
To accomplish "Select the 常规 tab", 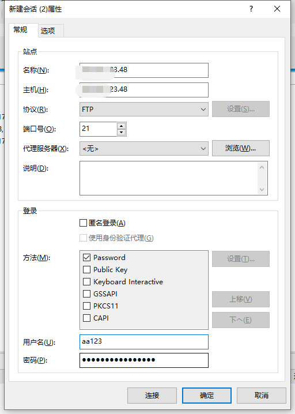I will point(20,30).
